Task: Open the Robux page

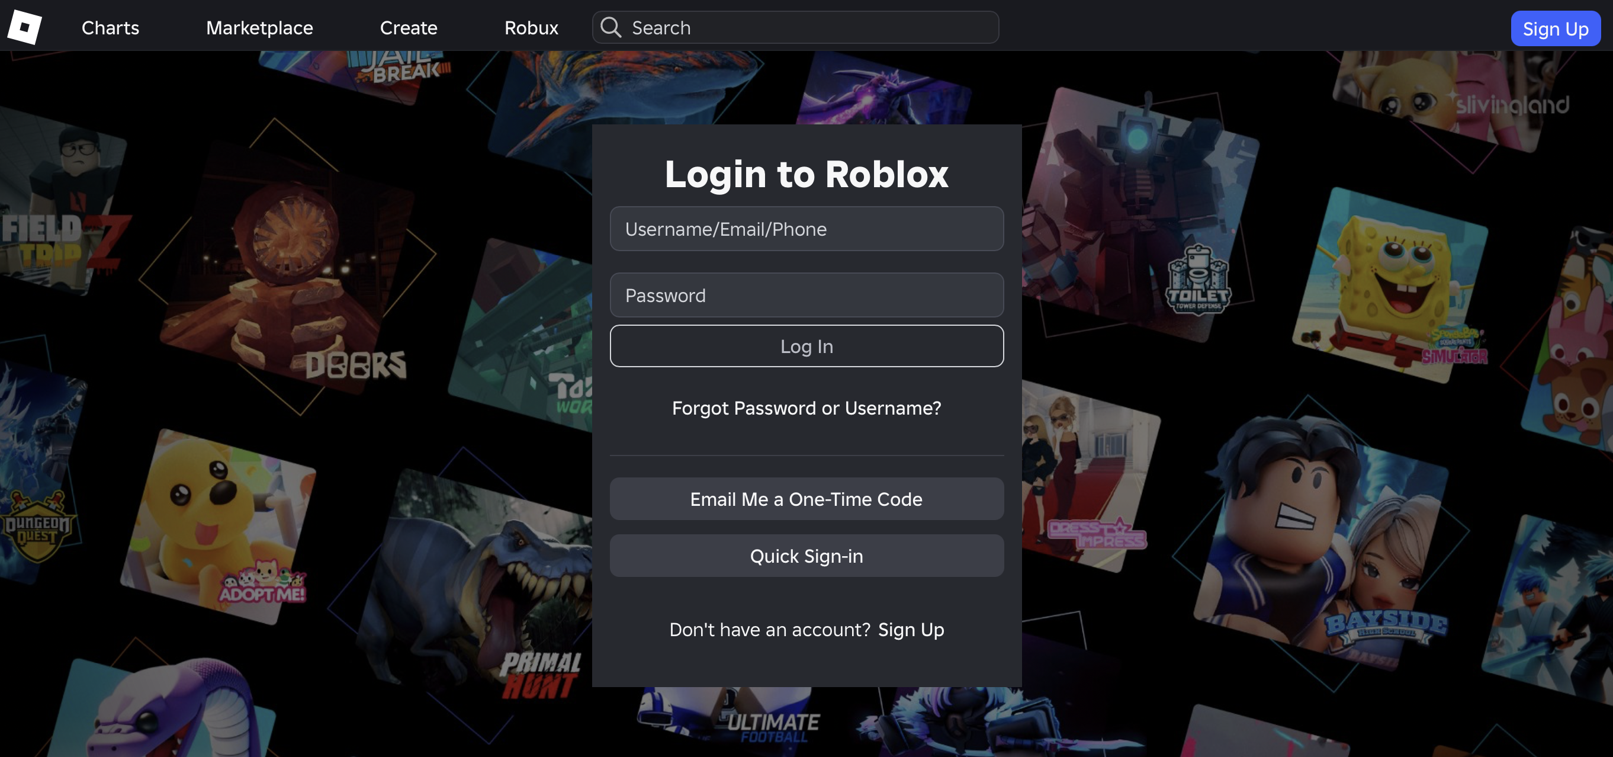Action: tap(531, 28)
